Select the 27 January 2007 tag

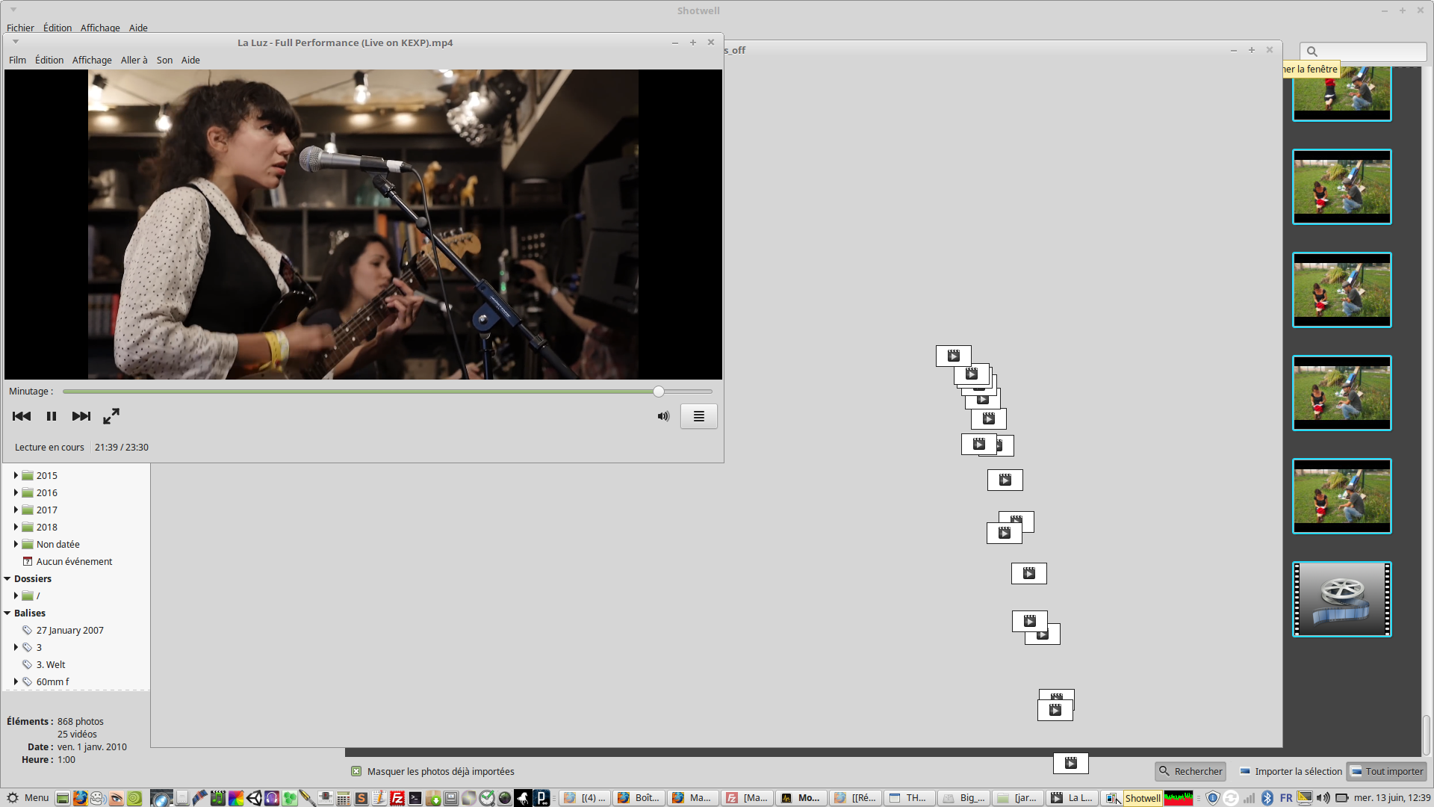[69, 630]
